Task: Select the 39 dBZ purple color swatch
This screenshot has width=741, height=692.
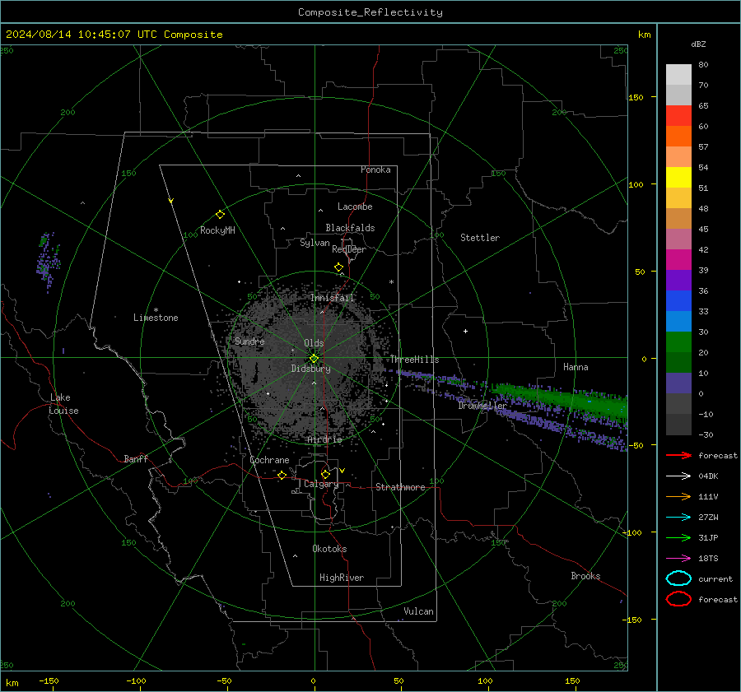Action: click(x=678, y=280)
